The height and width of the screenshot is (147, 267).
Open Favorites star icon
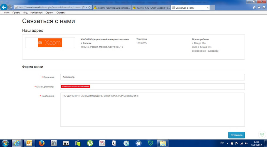pyautogui.click(x=259, y=7)
